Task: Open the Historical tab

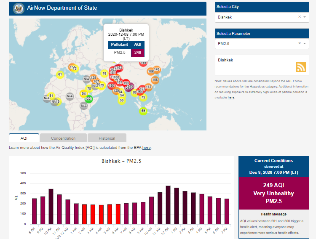Action: (x=107, y=138)
